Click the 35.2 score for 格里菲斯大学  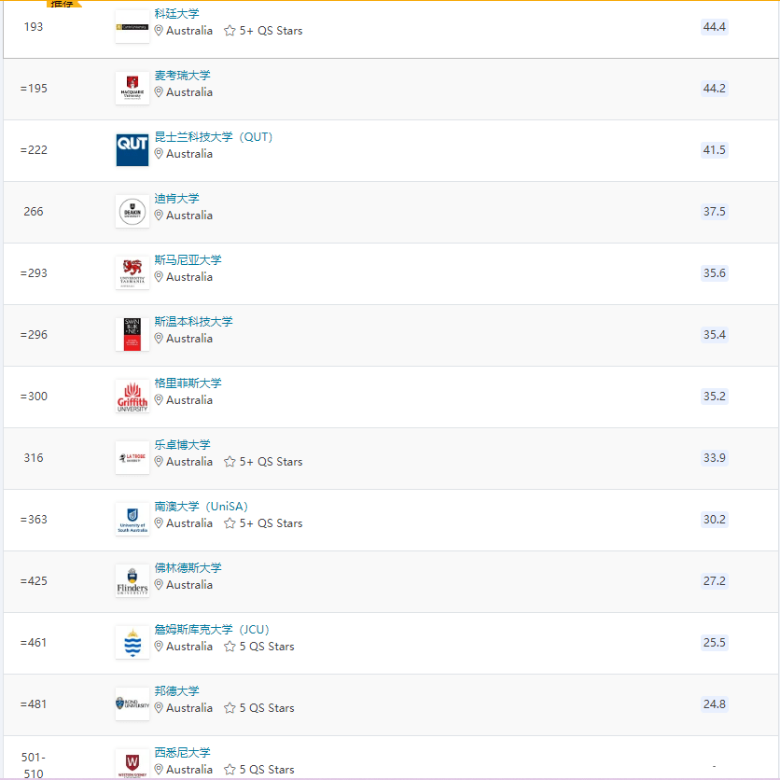[715, 397]
